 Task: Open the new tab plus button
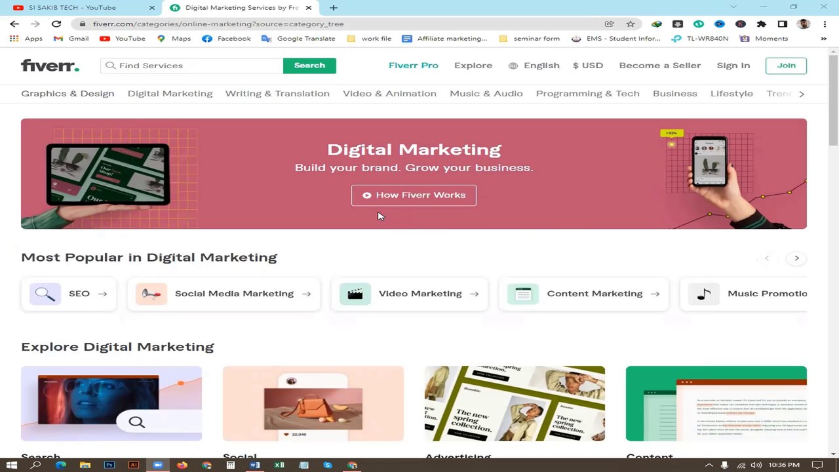[x=334, y=8]
